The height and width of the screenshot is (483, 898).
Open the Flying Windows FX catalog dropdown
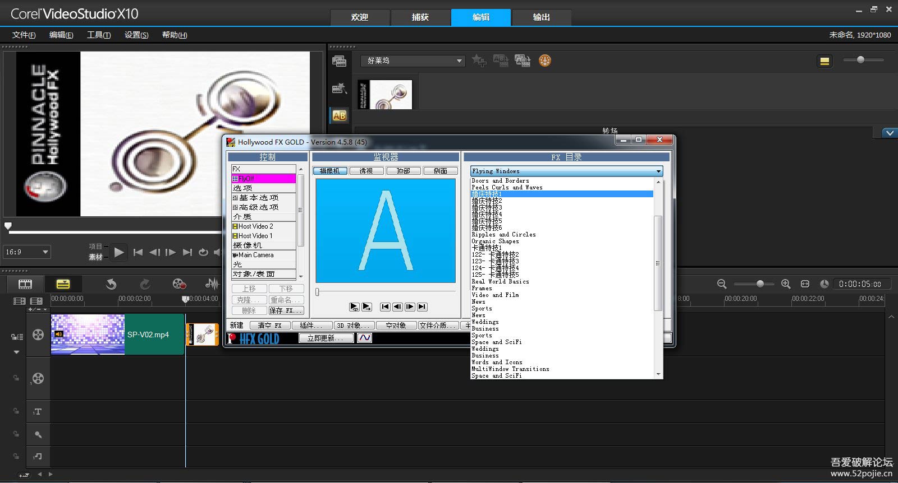pyautogui.click(x=567, y=171)
